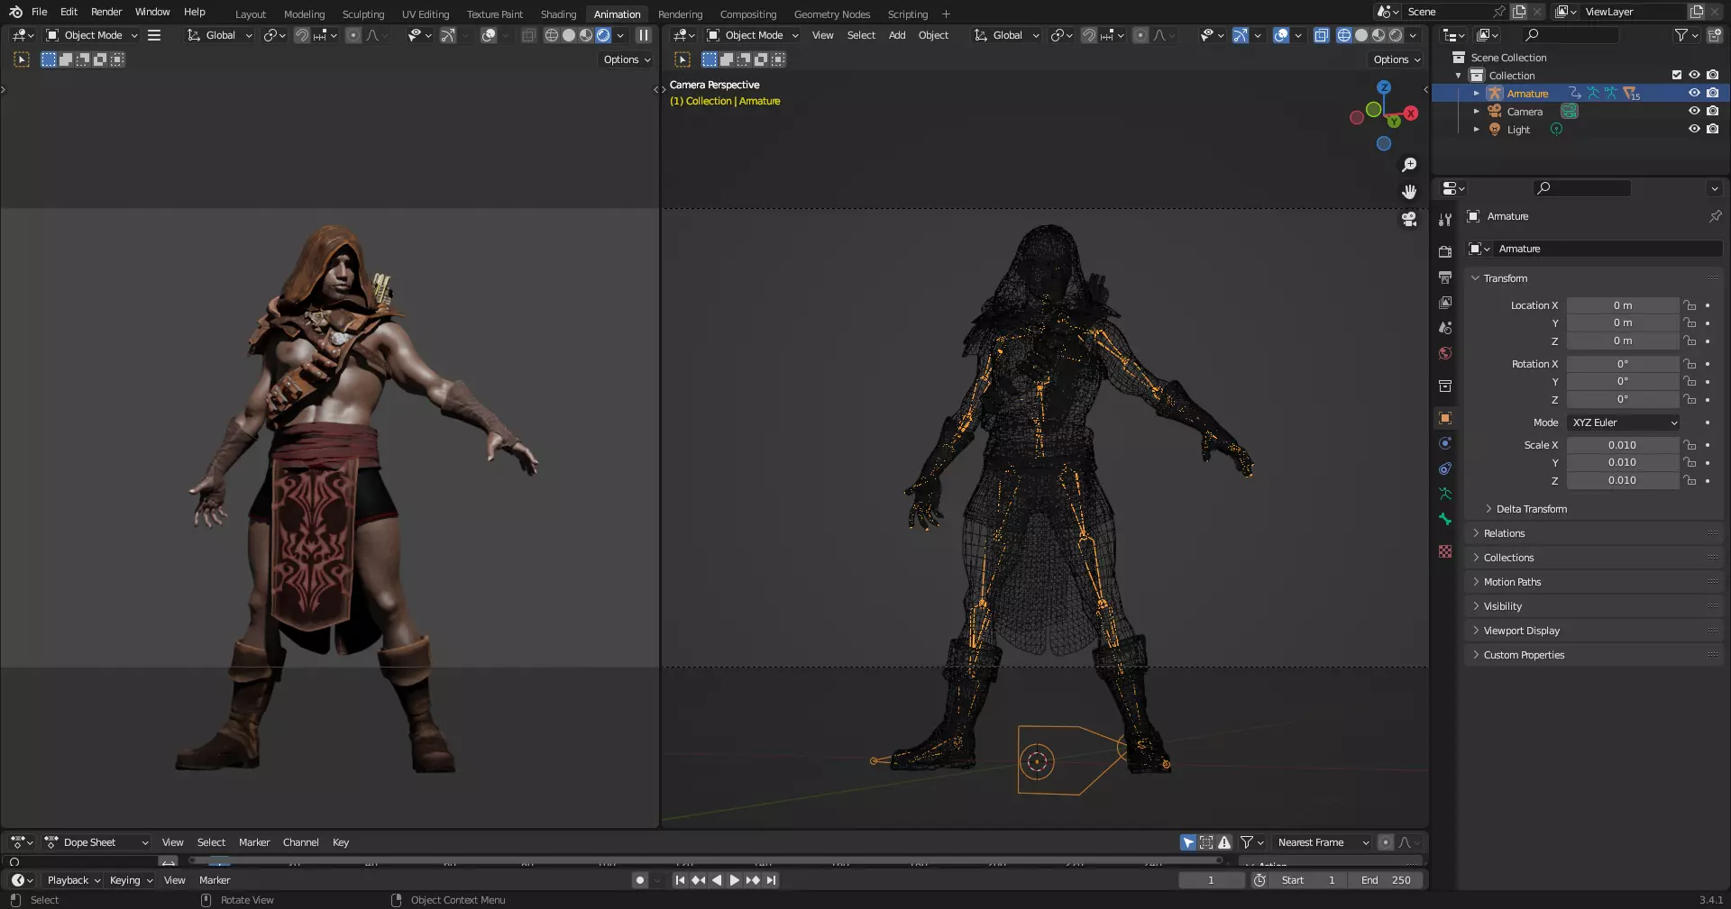Open the Output properties tab
The image size is (1731, 909).
click(x=1445, y=277)
